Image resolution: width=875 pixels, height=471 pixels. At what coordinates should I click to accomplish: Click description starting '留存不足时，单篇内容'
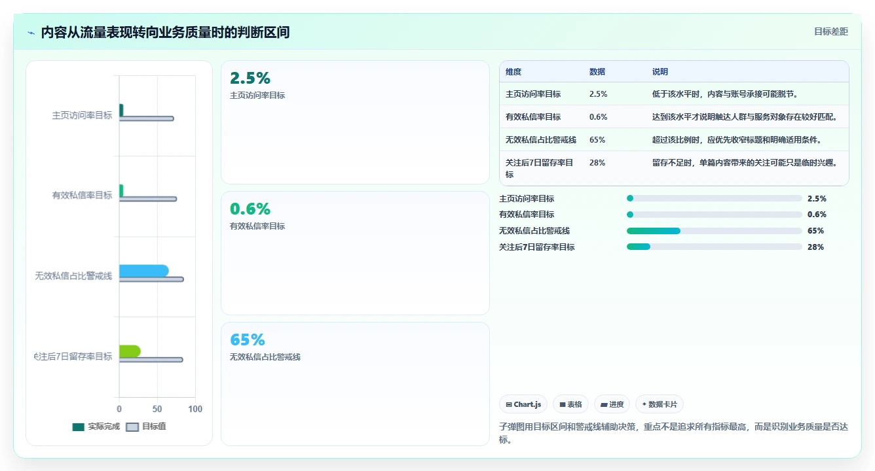click(x=745, y=163)
